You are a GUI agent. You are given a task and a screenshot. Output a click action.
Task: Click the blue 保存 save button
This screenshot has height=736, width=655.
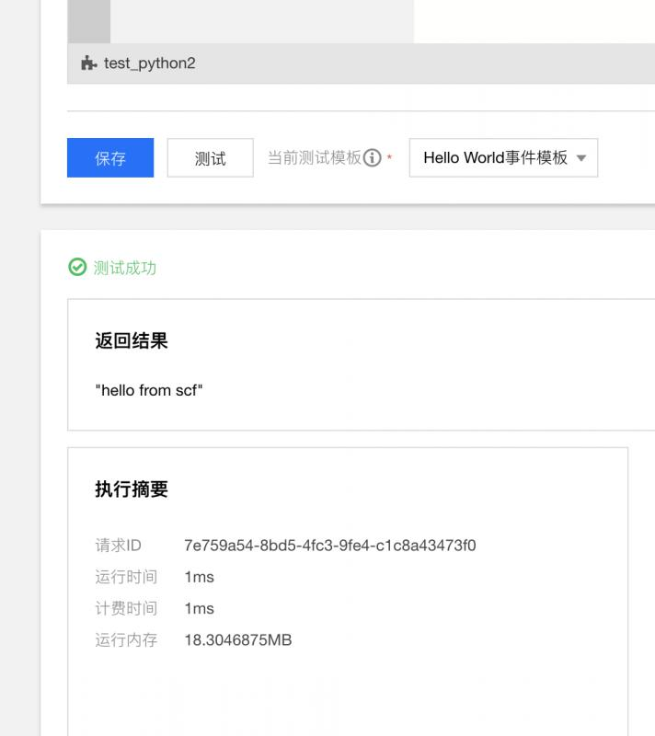(x=110, y=157)
